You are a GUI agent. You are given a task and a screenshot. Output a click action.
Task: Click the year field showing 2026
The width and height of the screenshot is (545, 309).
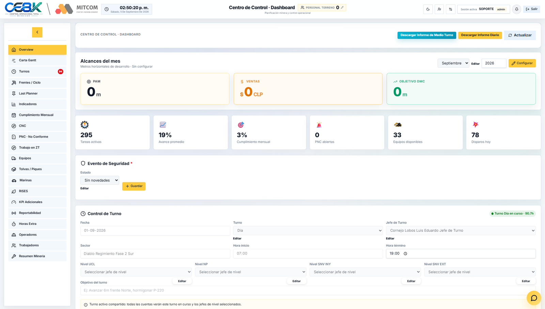494,63
